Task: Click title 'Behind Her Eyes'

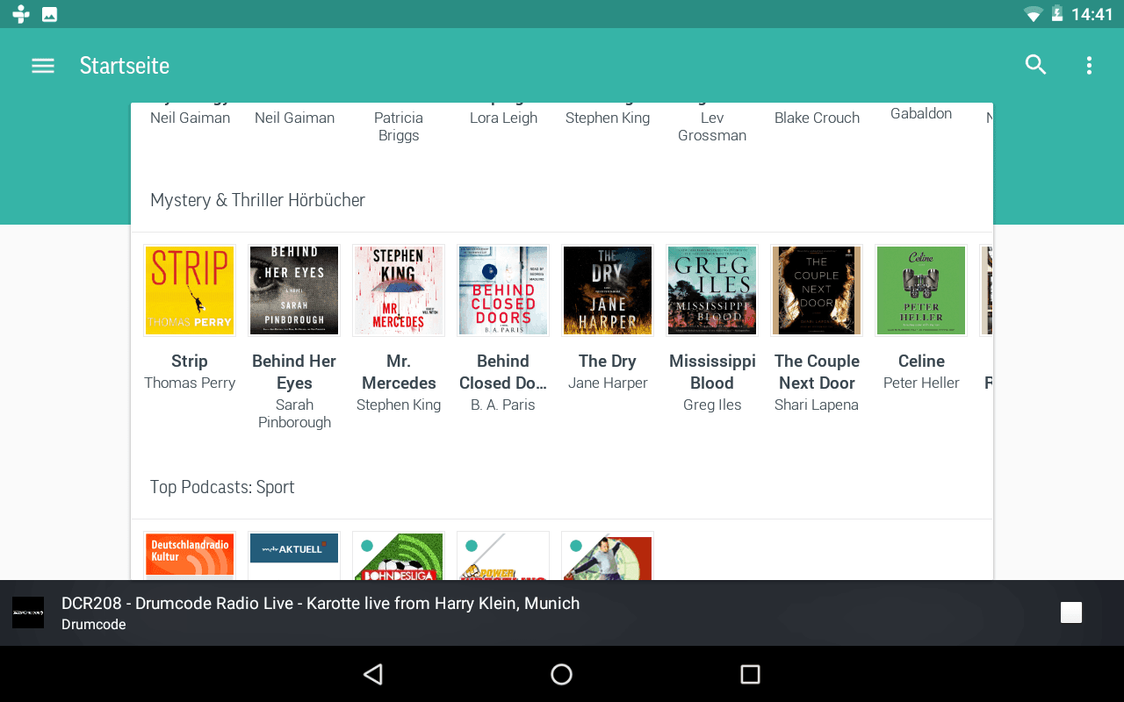Action: 294,372
